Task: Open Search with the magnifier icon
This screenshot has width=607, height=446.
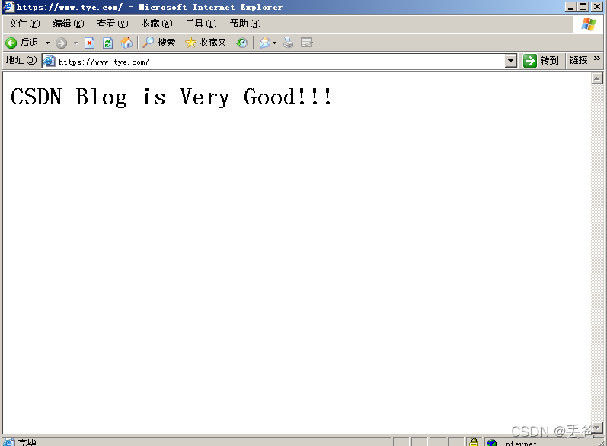Action: coord(148,43)
